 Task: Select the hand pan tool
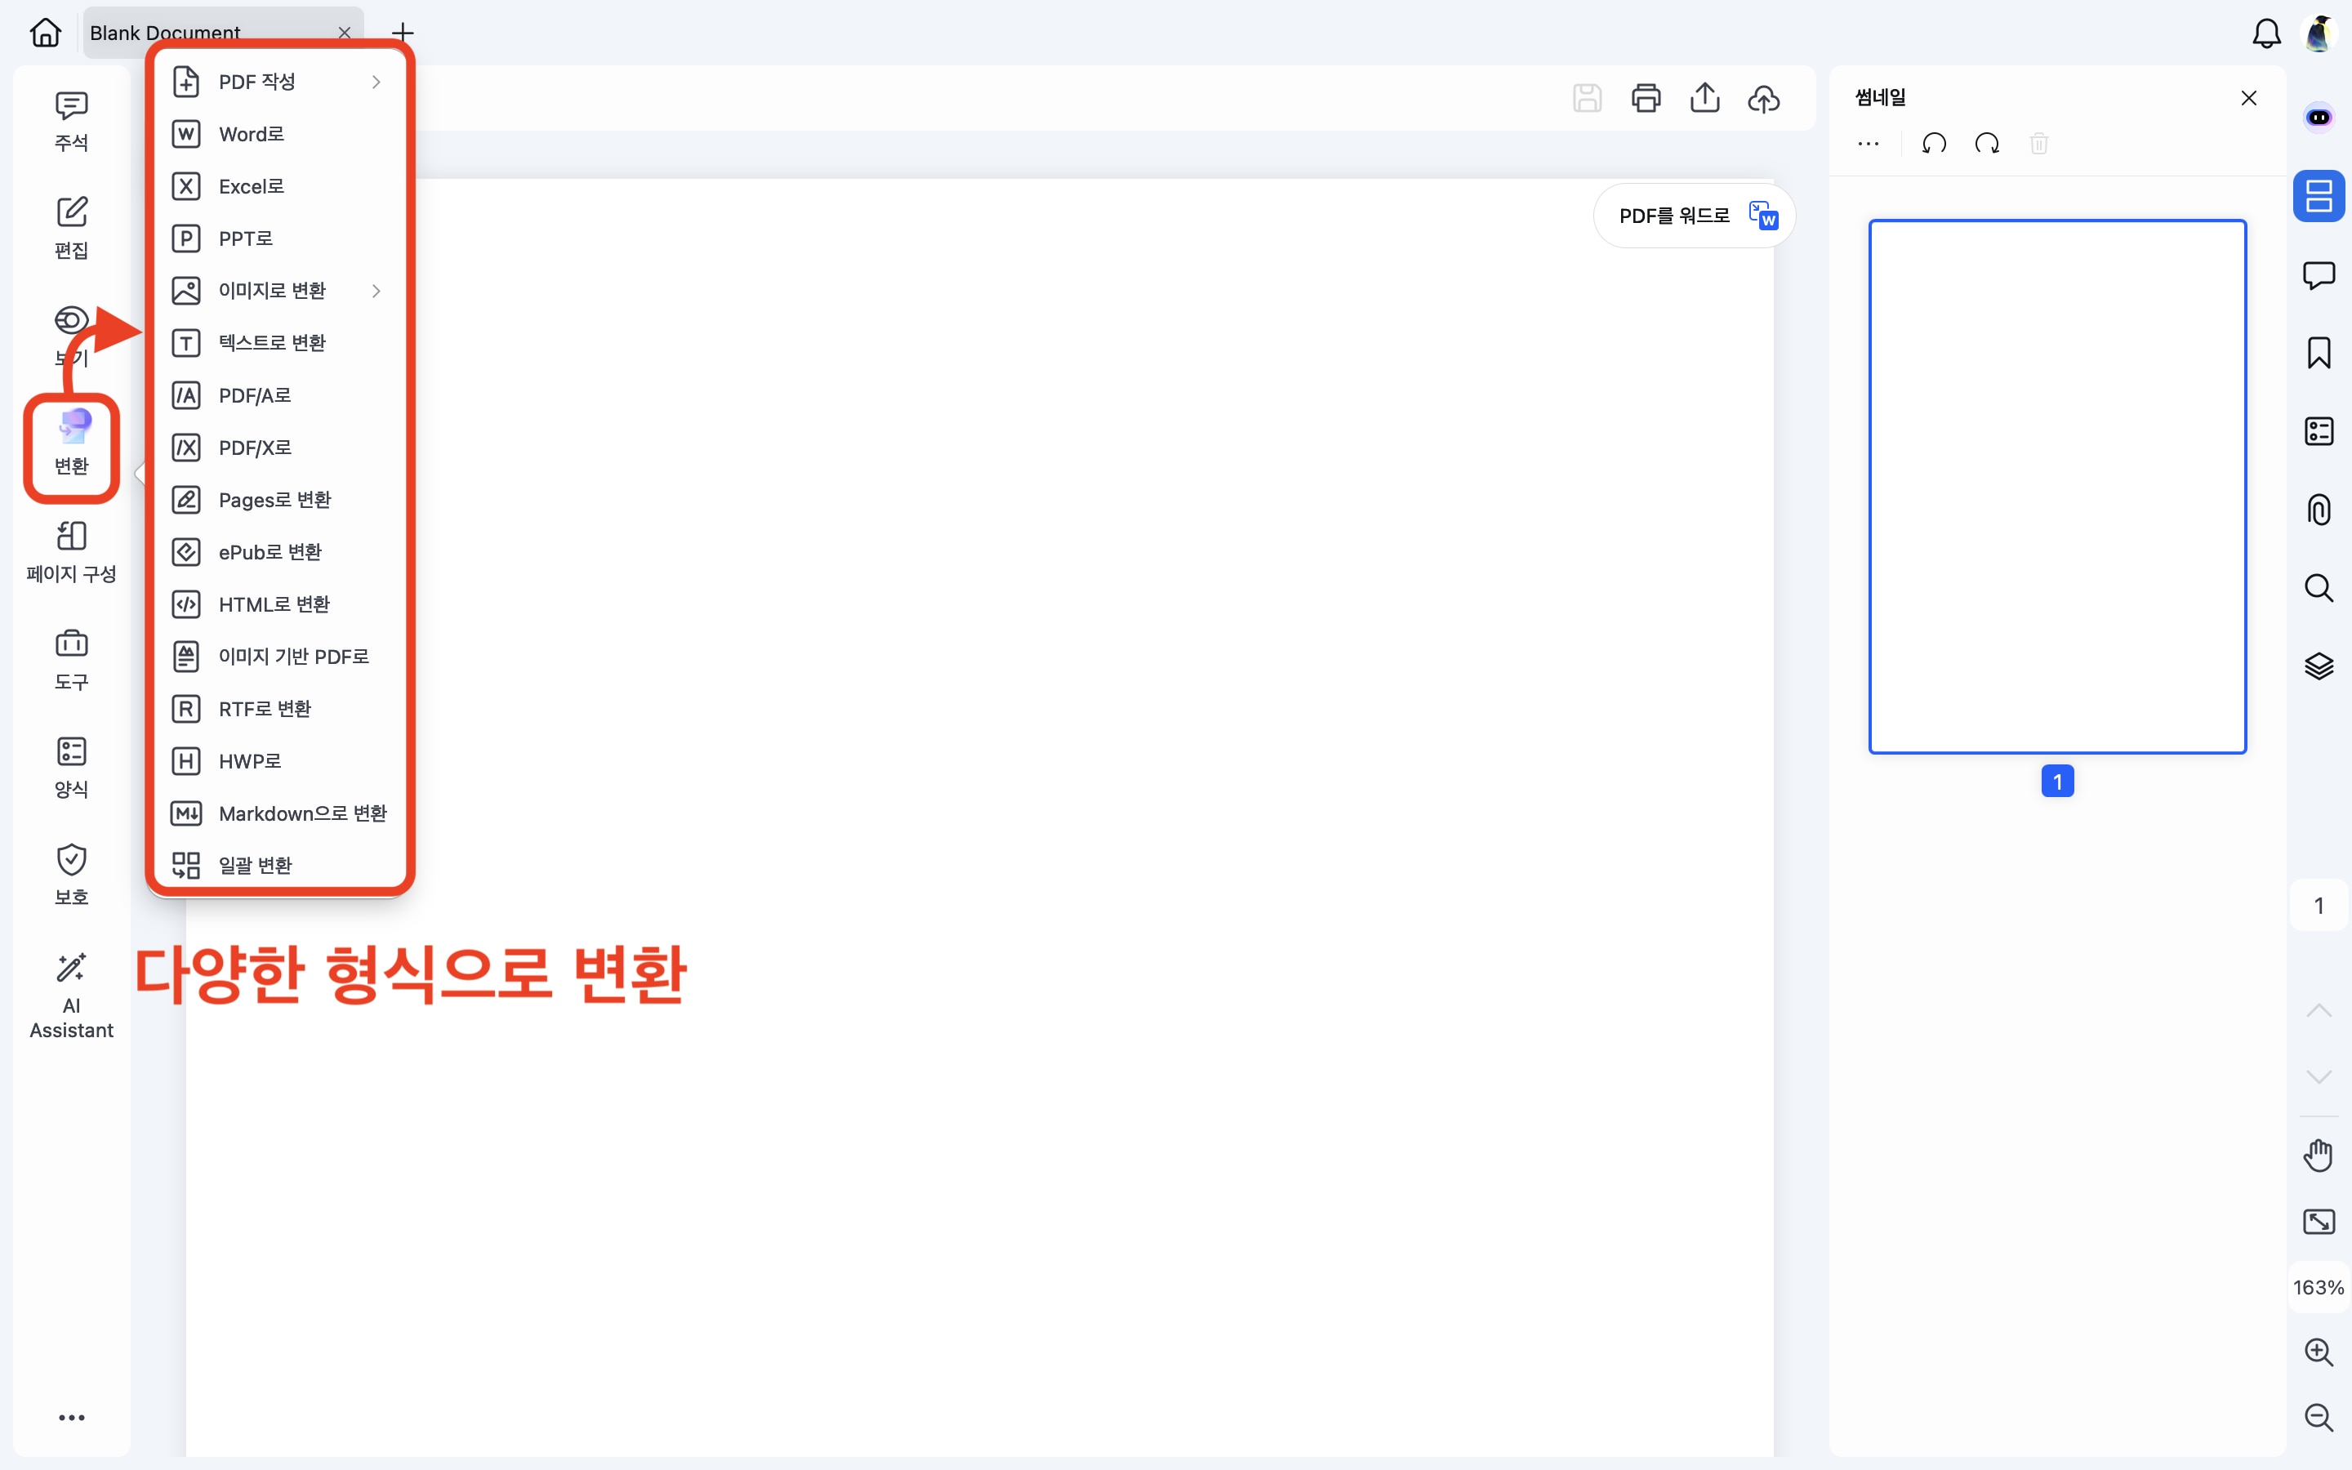coord(2318,1155)
